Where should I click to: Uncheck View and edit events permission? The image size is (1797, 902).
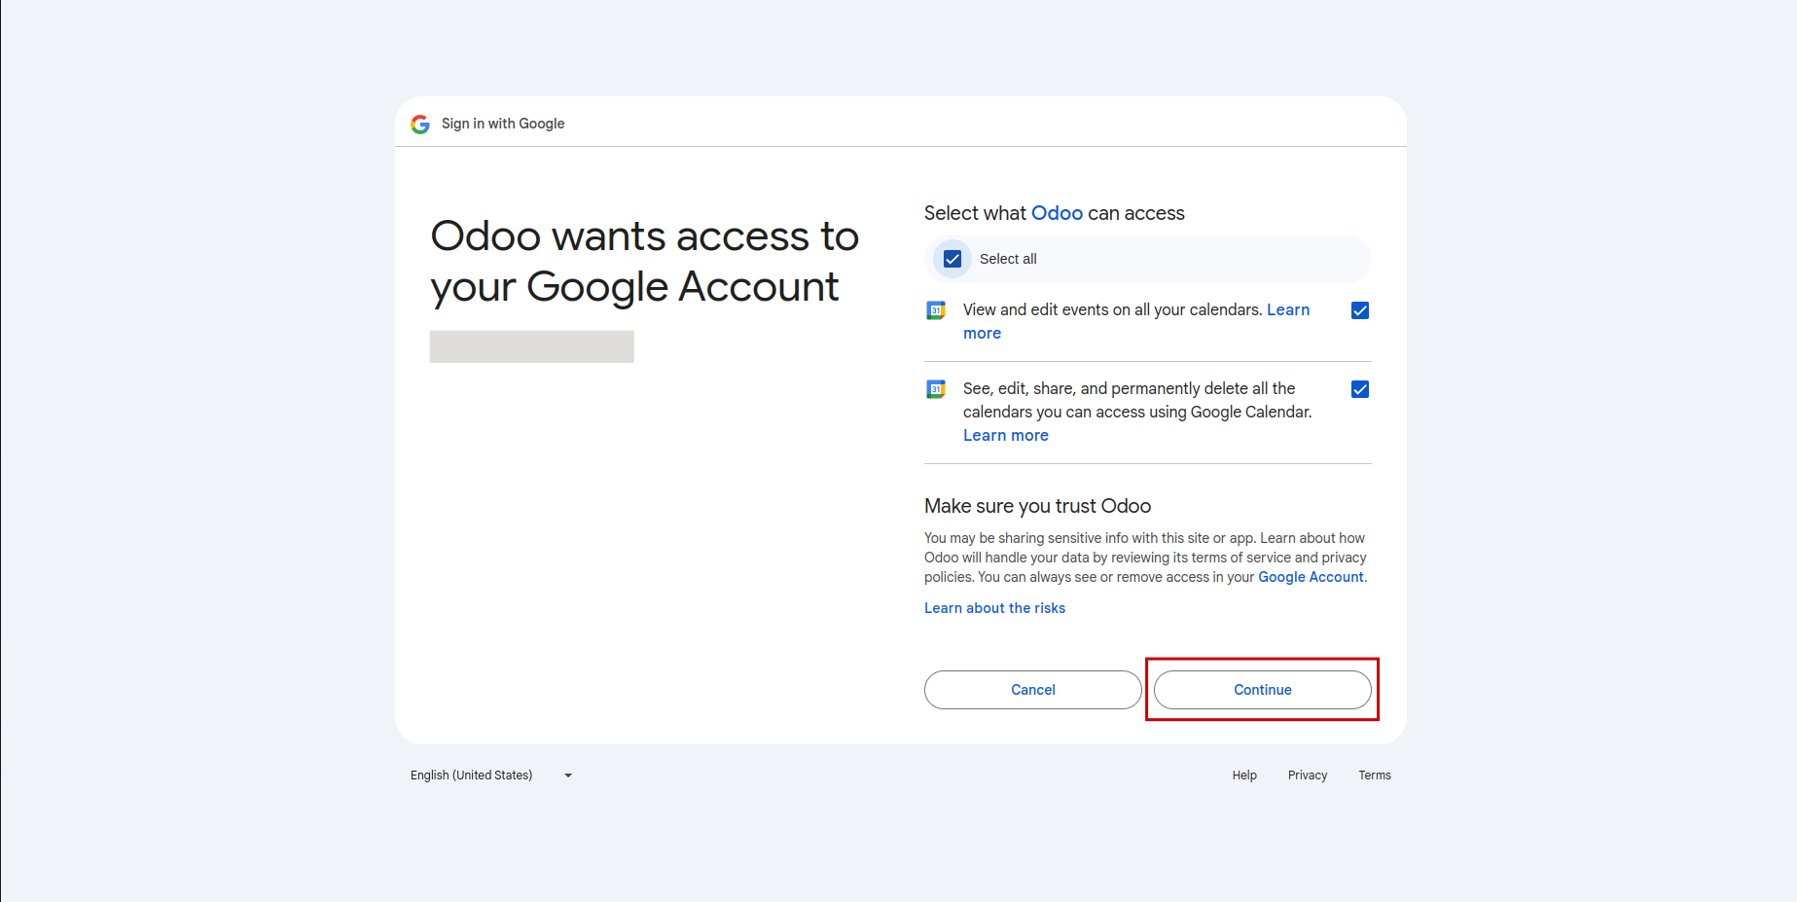pyautogui.click(x=1360, y=310)
